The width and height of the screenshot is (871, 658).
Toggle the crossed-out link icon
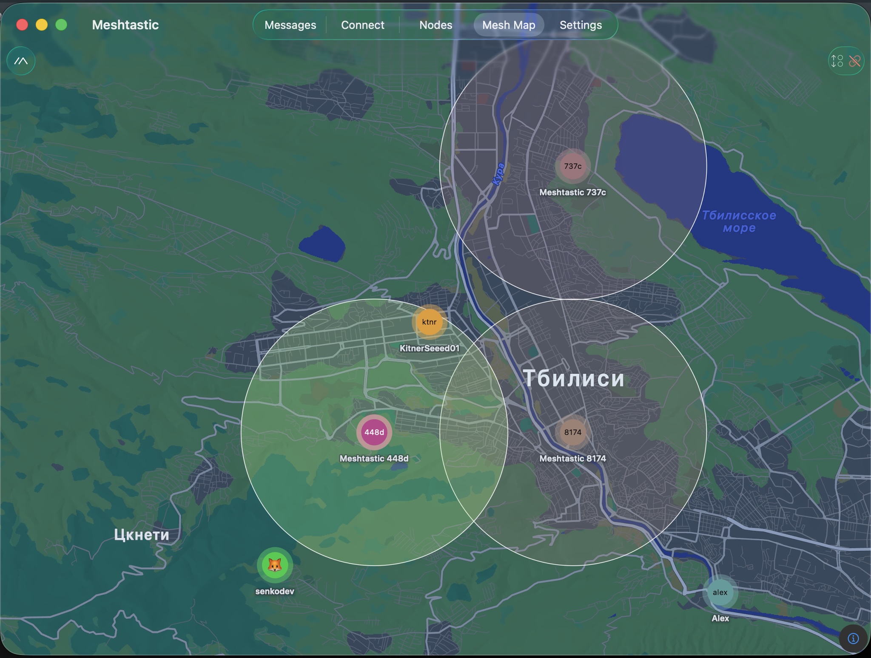coord(855,61)
